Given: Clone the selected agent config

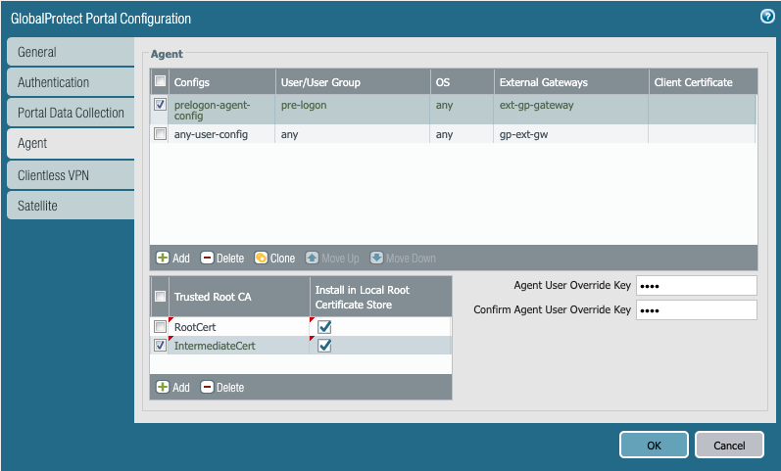Looking at the screenshot, I should tap(274, 258).
